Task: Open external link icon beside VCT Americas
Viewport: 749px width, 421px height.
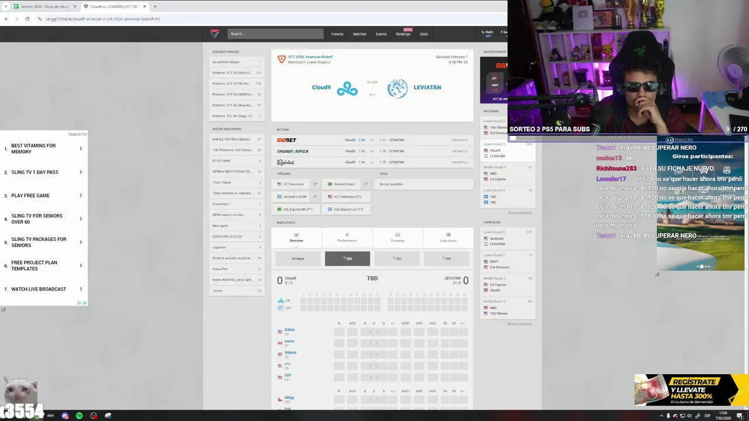Action: 315,184
